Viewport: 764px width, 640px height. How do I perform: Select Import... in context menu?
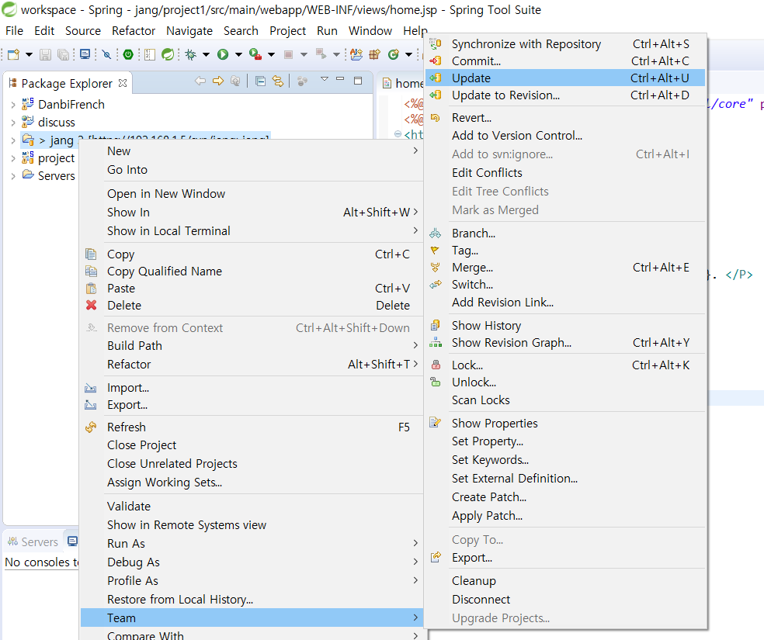(252, 387)
